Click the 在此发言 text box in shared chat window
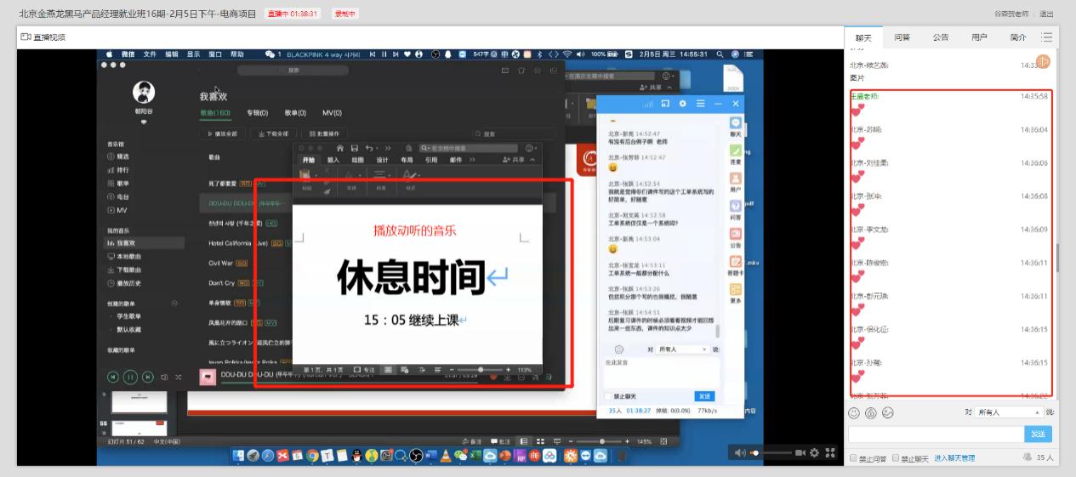Screen dimensions: 1076x477 tap(661, 372)
